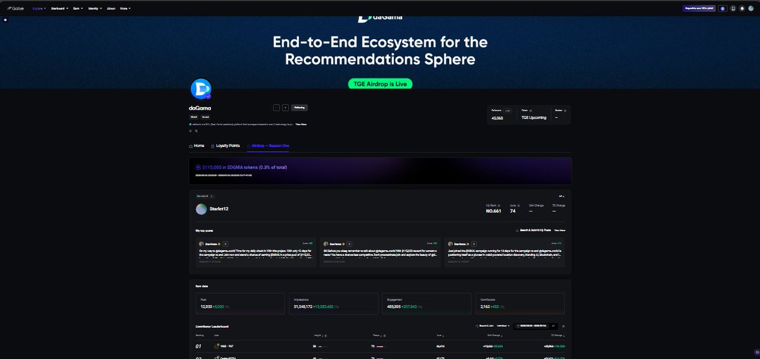Click the daGama profile logo
This screenshot has width=760, height=359.
200,89
